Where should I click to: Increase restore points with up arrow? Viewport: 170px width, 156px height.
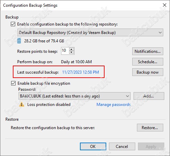(72, 49)
